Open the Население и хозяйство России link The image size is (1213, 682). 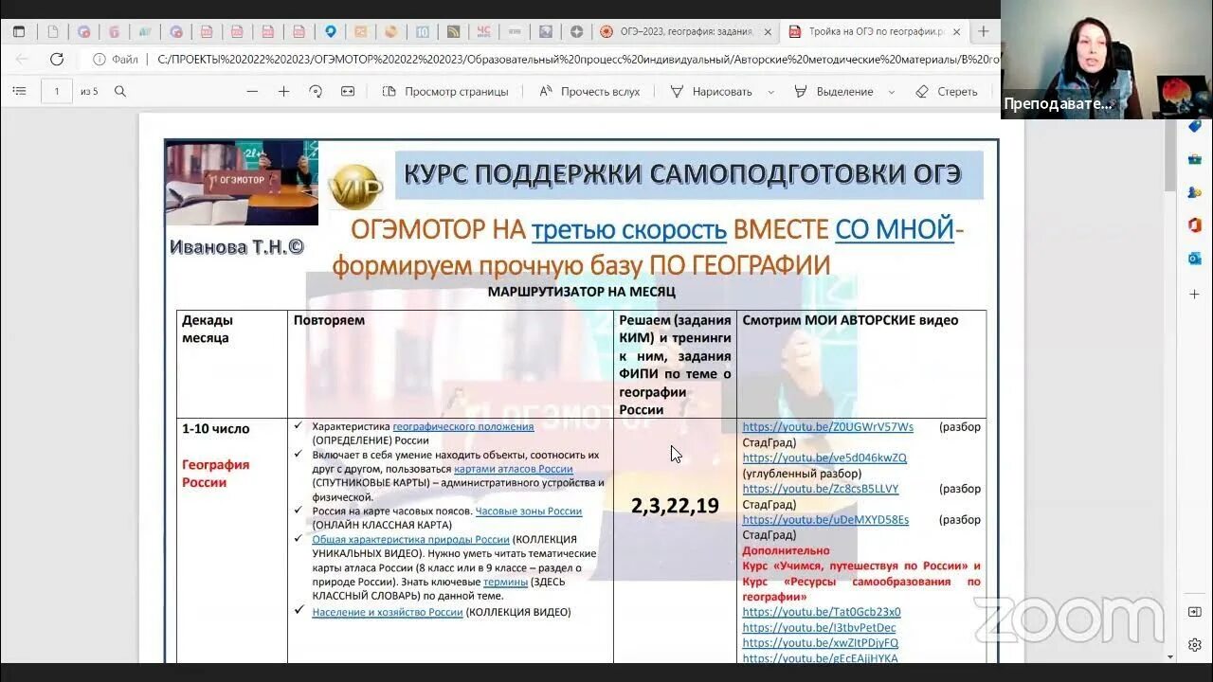tap(387, 613)
